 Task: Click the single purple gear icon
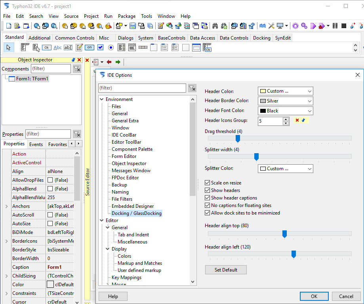point(295,26)
